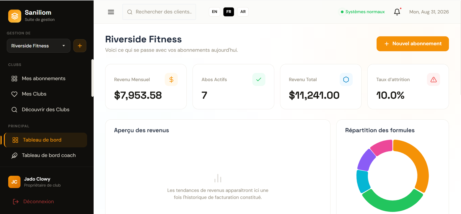This screenshot has width=461, height=214.
Task: Click the hexagon icon on Revenu Total
Action: click(x=346, y=79)
